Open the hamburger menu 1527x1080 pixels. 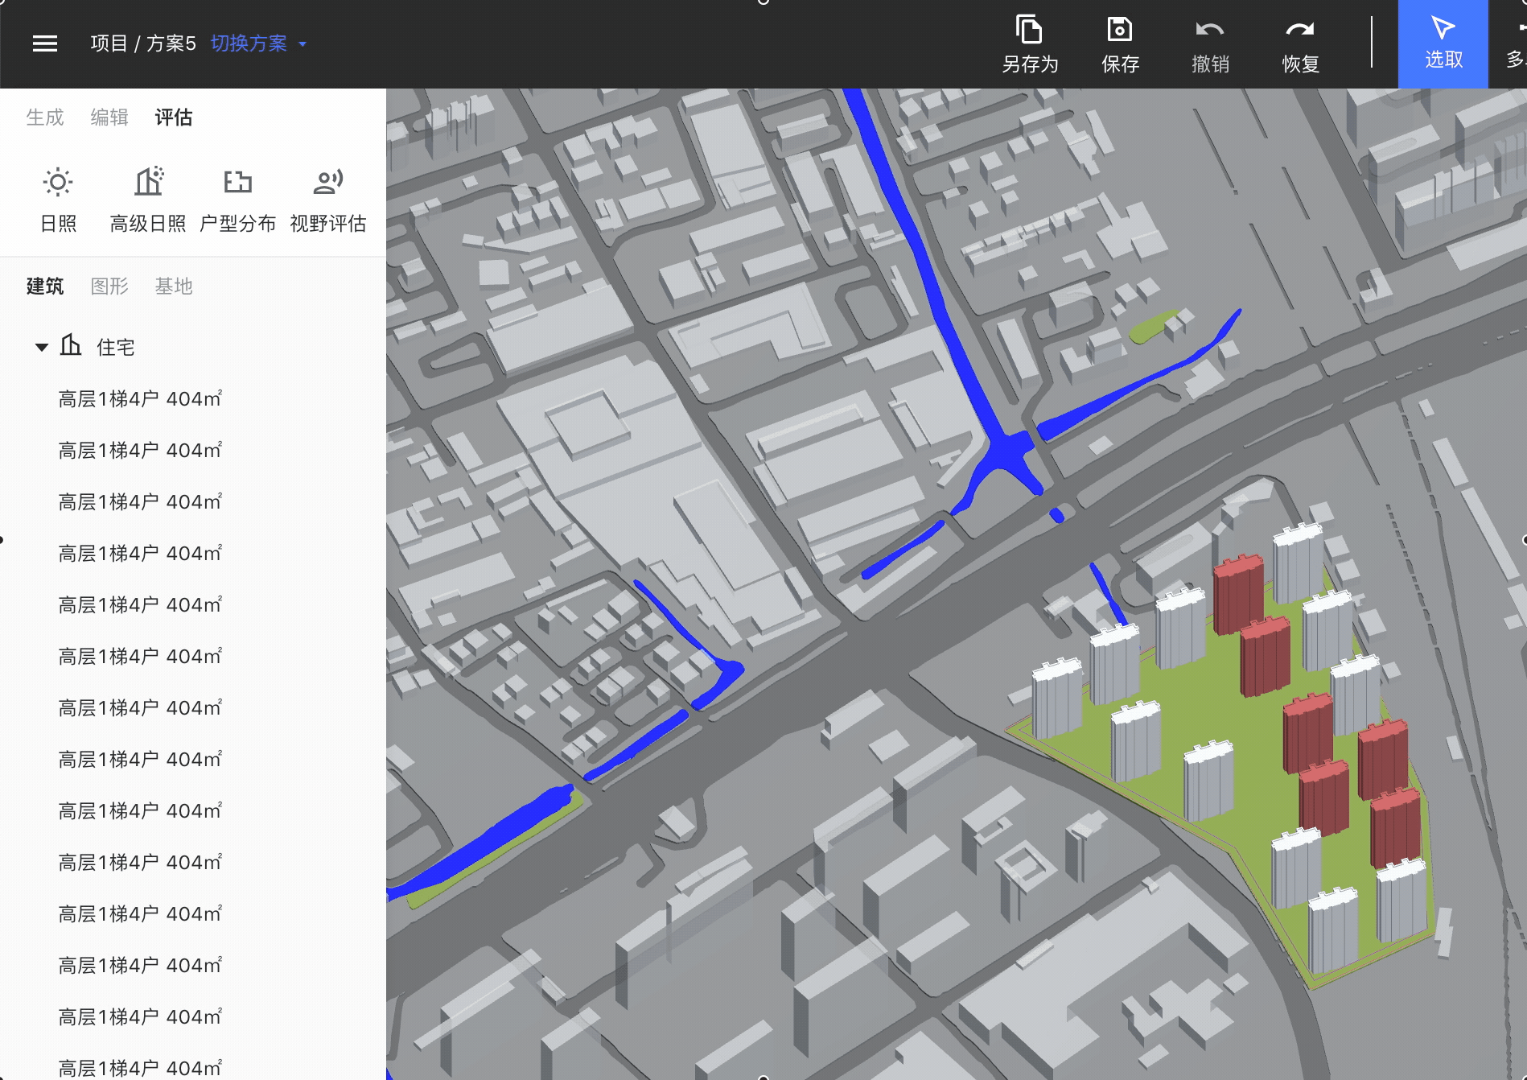(x=45, y=43)
